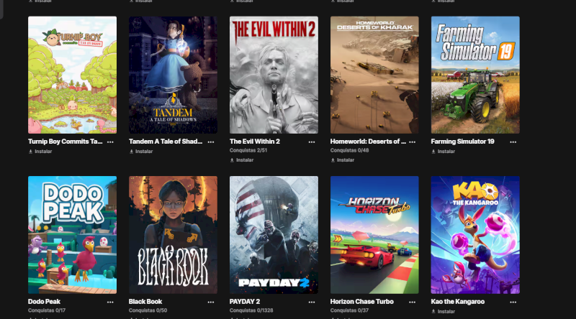Open three-dot menu for Tandem A Tale of Shadows
This screenshot has width=576, height=319.
point(211,142)
